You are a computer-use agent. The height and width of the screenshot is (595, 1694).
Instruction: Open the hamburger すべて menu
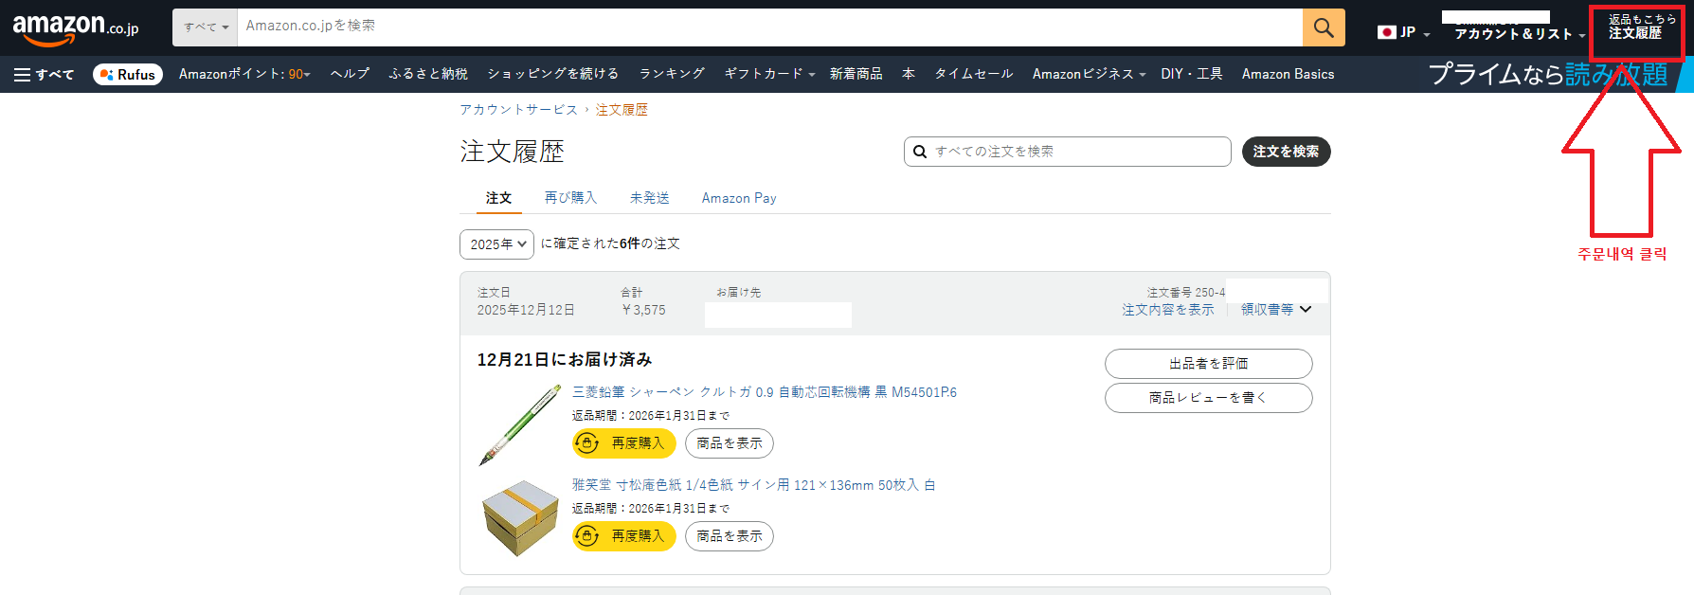coord(44,74)
